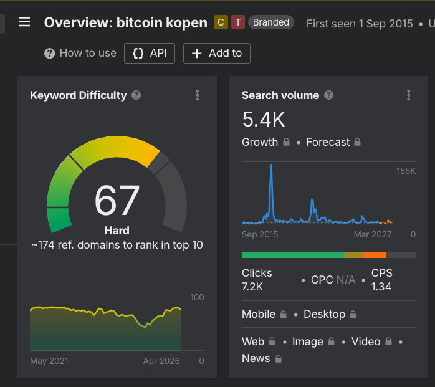Click the locked News search type
Screen dimensions: 435x387
(x=262, y=358)
